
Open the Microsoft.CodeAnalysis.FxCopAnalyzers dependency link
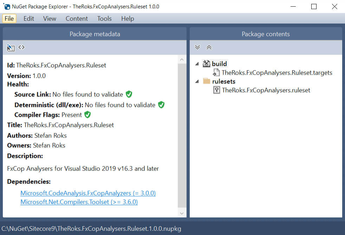pos(88,193)
